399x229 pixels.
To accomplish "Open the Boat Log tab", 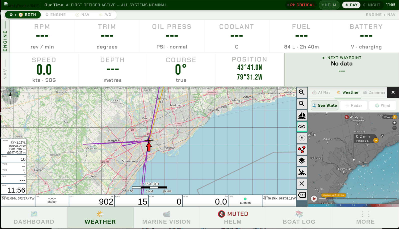I will pyautogui.click(x=299, y=217).
